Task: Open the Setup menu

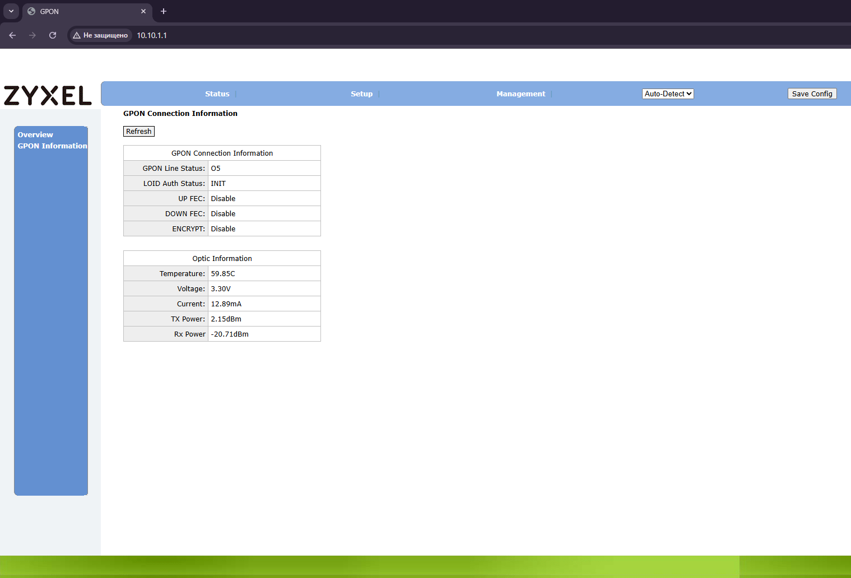Action: click(x=362, y=94)
